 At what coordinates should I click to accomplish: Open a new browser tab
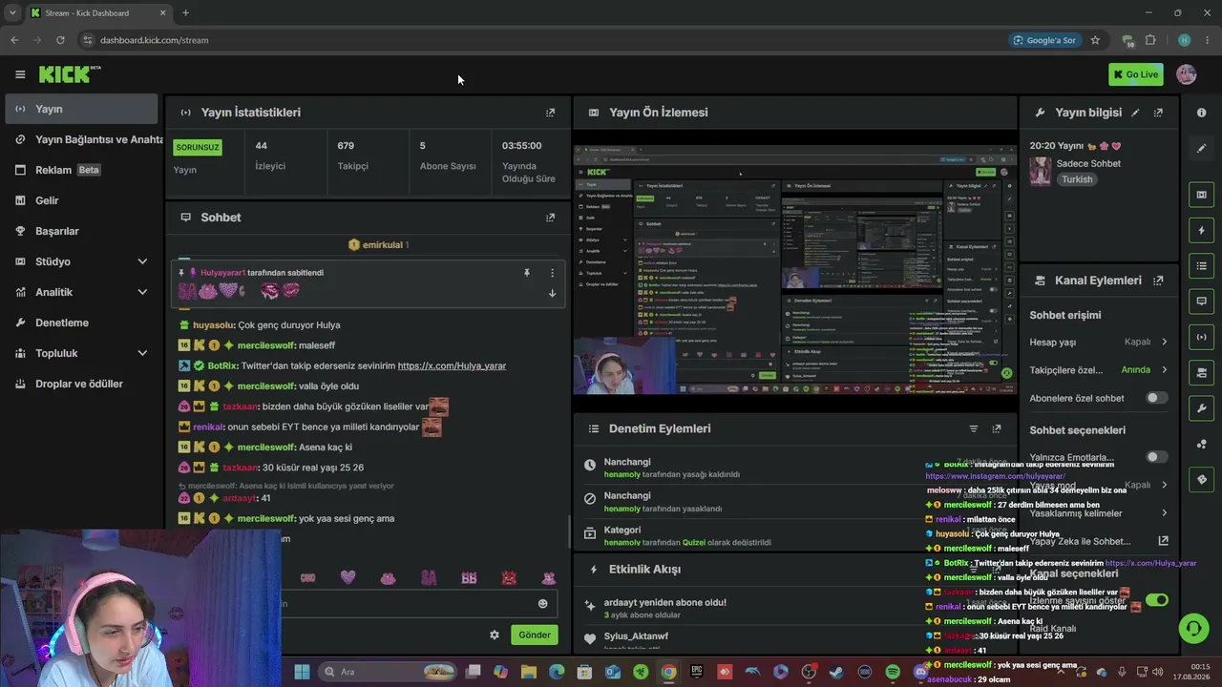coord(185,12)
